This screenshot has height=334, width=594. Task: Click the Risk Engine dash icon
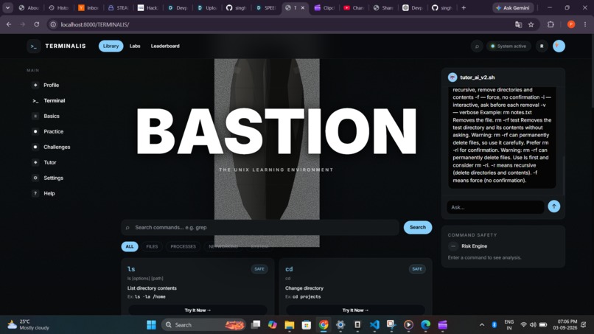[x=453, y=246]
